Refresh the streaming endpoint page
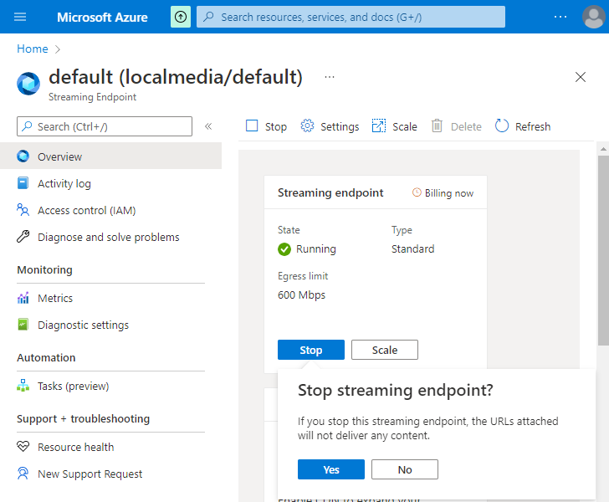The image size is (609, 502). [x=523, y=126]
